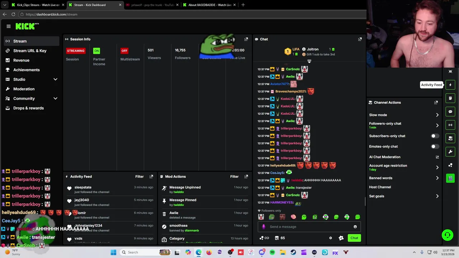Click the ON Partner Income indicator
This screenshot has width=459, height=258.
coord(96,51)
